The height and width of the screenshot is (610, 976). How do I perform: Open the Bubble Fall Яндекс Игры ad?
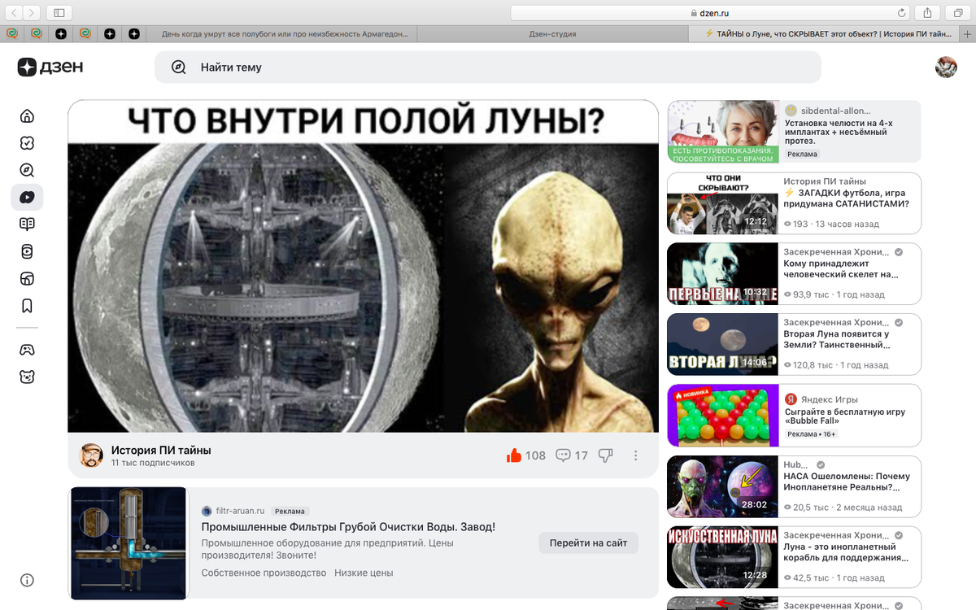(x=794, y=415)
